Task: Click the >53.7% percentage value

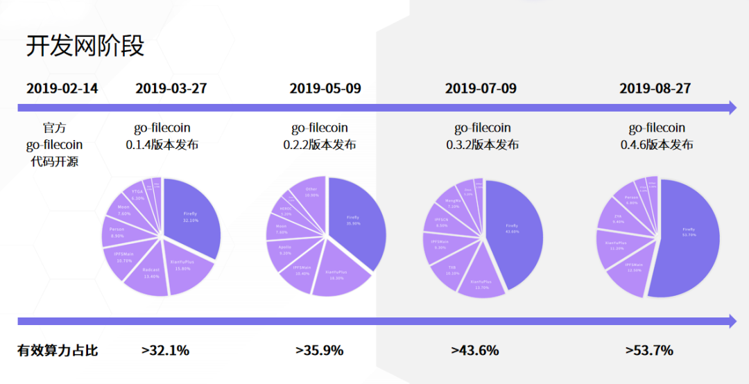Action: 648,351
